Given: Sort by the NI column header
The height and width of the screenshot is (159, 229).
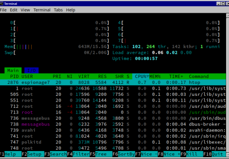Looking at the screenshot, I should pos(70,76).
